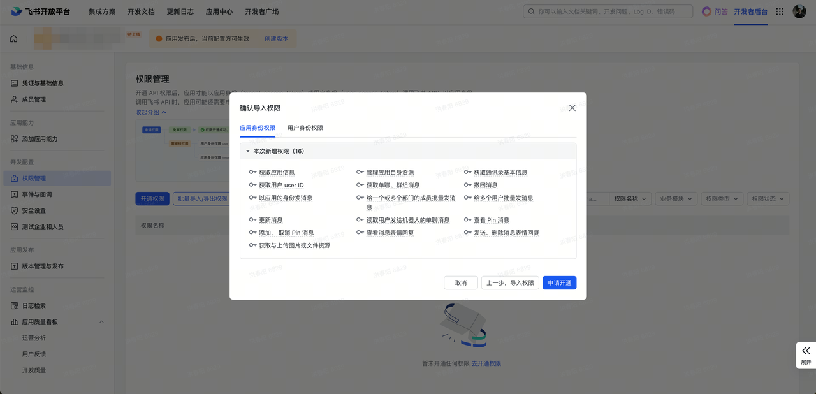Go to 开发者后台
816x394 pixels.
pyautogui.click(x=751, y=11)
